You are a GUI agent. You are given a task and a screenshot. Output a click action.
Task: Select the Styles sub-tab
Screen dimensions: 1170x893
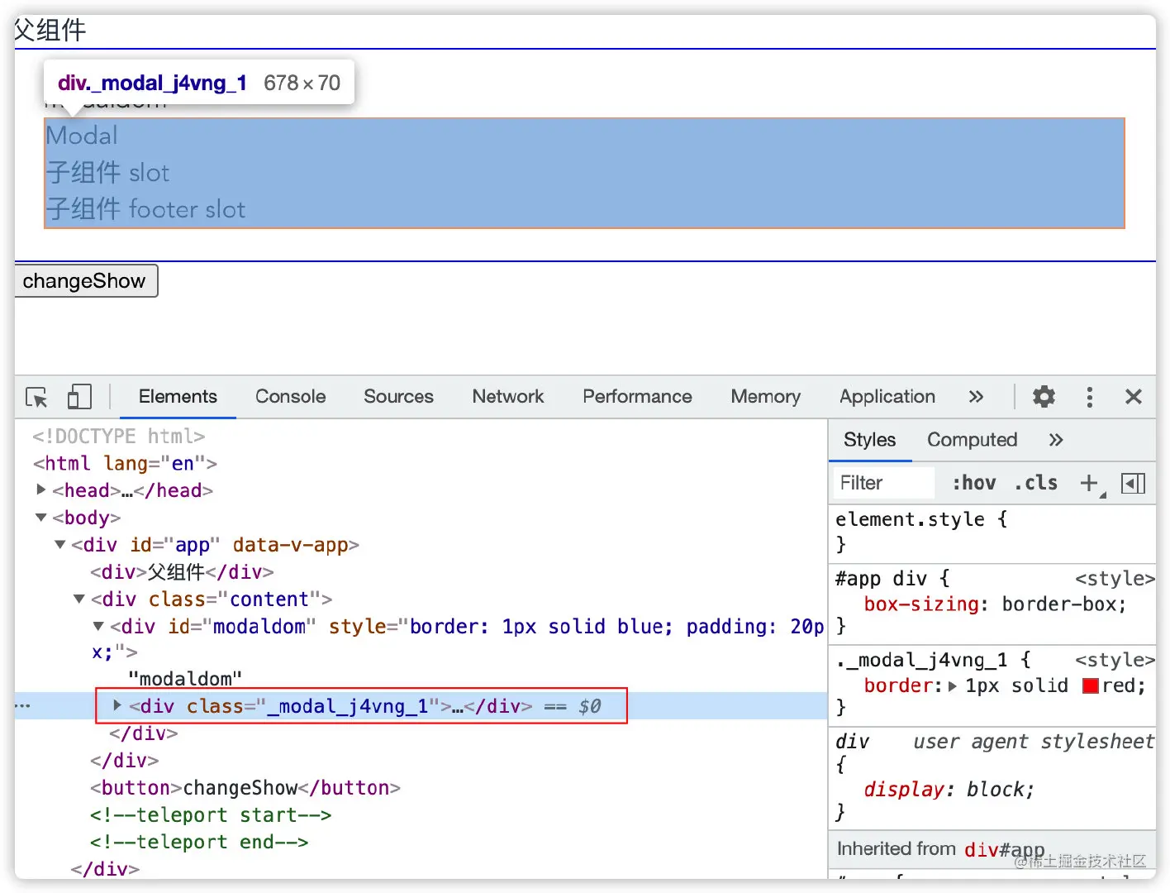[869, 440]
